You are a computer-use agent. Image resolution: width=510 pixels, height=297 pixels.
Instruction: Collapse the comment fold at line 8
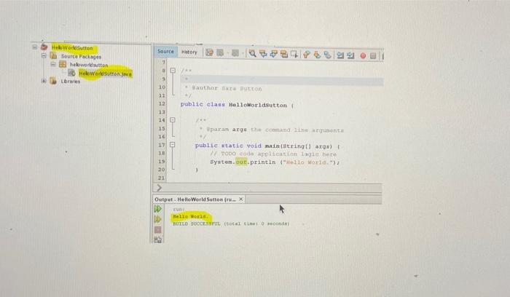[173, 70]
